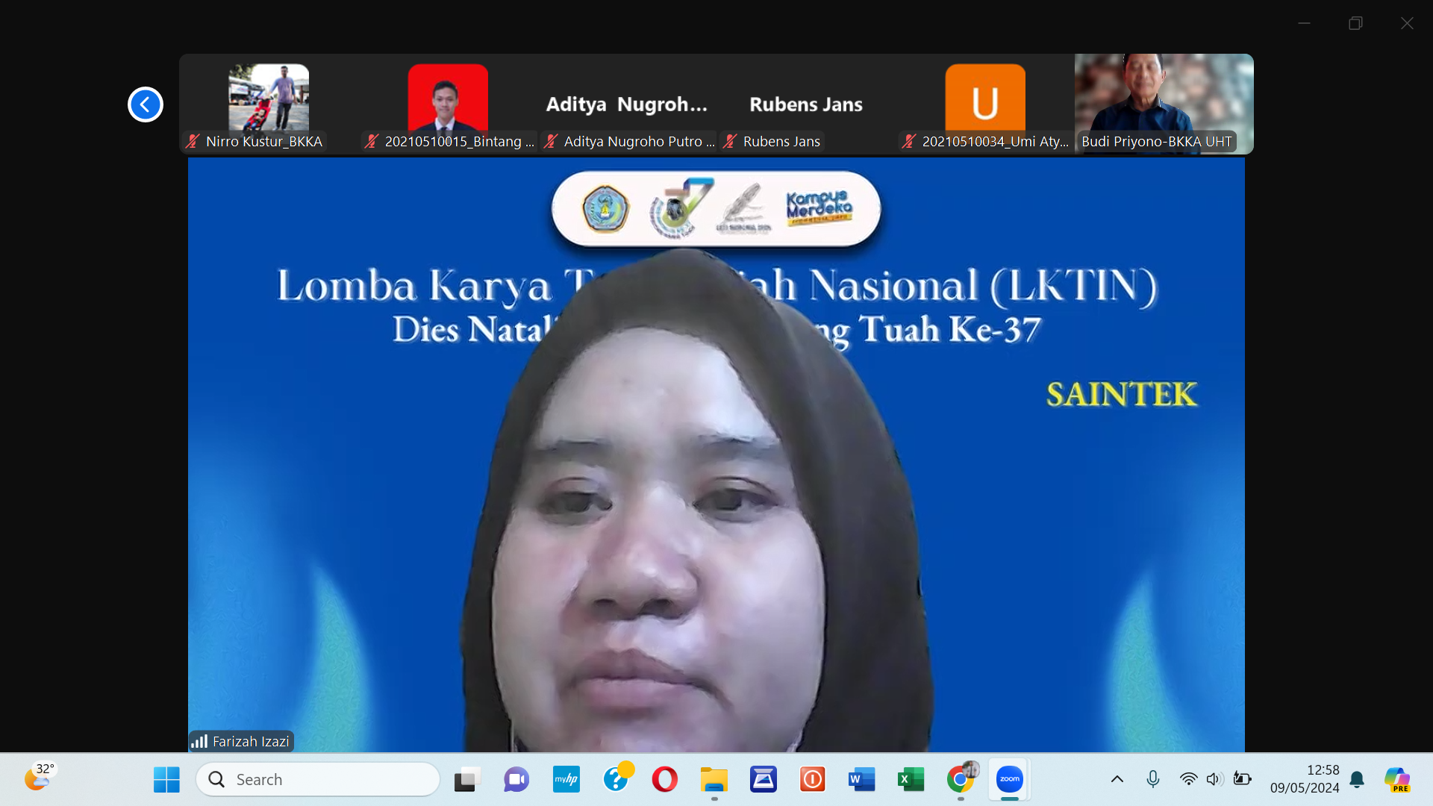The height and width of the screenshot is (806, 1433).
Task: Open Microsoft Word from taskbar
Action: point(861,779)
